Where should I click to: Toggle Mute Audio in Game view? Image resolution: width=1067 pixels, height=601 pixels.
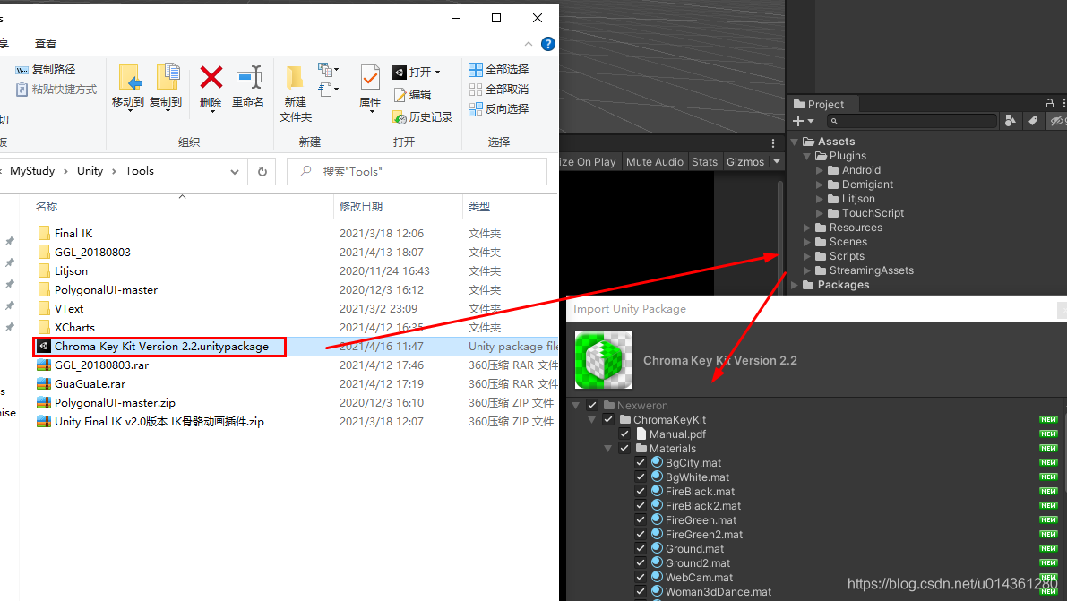pos(654,161)
